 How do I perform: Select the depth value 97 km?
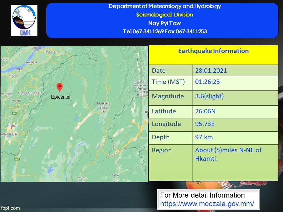[204, 137]
